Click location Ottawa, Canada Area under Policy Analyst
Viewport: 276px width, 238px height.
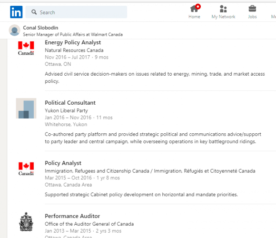(x=69, y=185)
